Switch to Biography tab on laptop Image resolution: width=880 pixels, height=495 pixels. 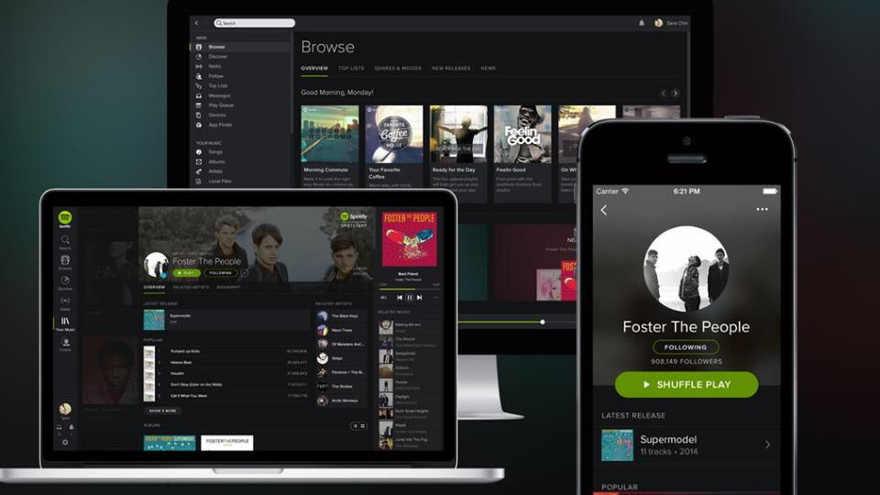pyautogui.click(x=228, y=287)
